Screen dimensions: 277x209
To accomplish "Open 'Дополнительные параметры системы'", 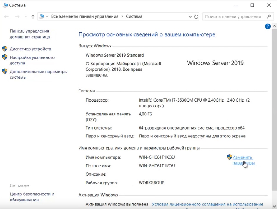I will tap(38, 74).
